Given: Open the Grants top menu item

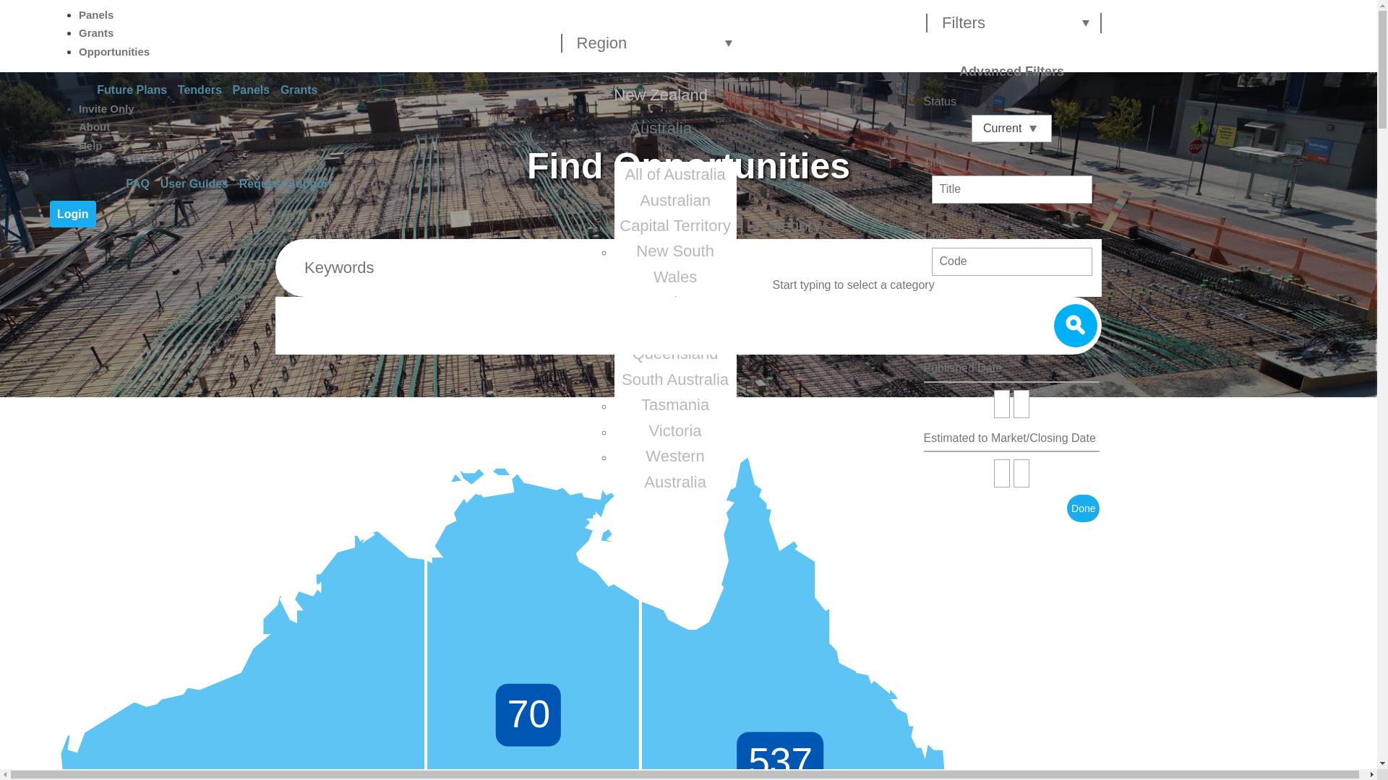Looking at the screenshot, I should [x=96, y=32].
